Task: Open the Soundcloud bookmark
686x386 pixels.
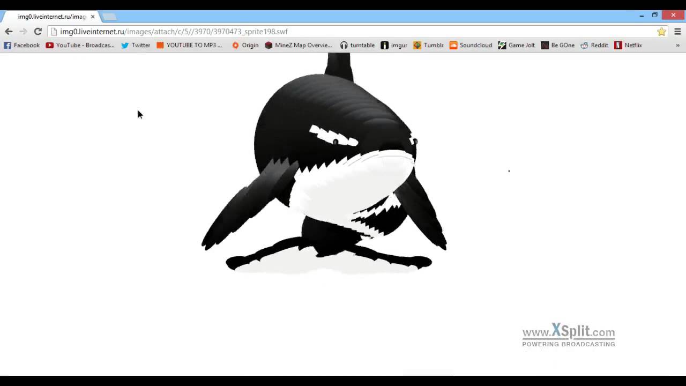Action: pyautogui.click(x=471, y=46)
